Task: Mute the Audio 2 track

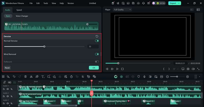Action: pyautogui.click(x=8, y=96)
